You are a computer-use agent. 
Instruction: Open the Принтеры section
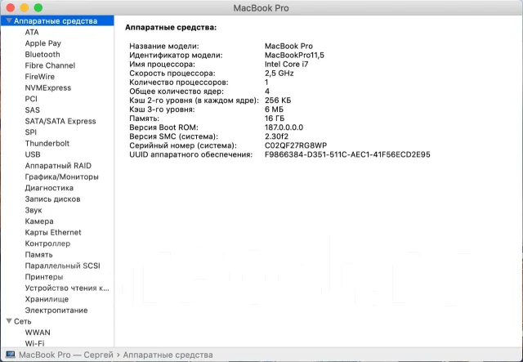(44, 277)
